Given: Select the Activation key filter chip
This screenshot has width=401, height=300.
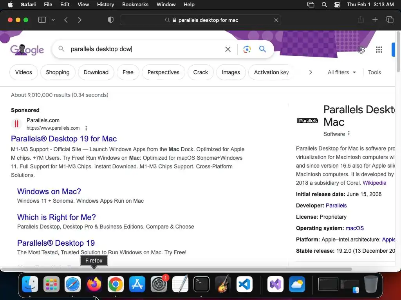Looking at the screenshot, I should [x=271, y=72].
